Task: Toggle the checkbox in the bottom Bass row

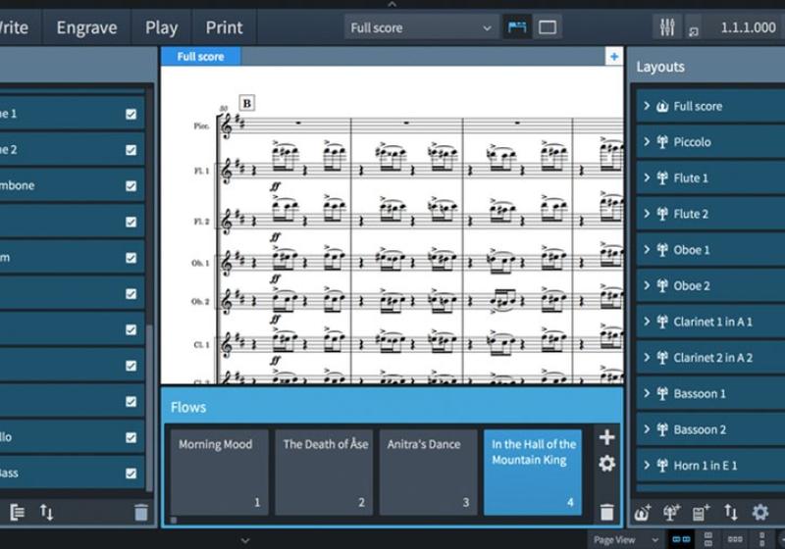Action: [x=131, y=474]
